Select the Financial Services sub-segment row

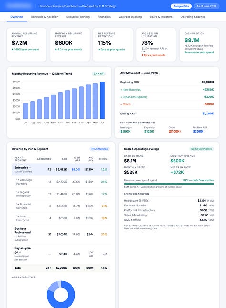pyautogui.click(x=61, y=206)
